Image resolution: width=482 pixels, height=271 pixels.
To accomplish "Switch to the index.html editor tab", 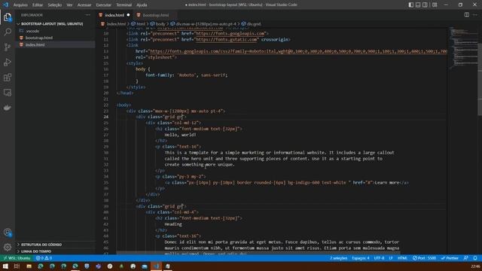I will coord(114,15).
